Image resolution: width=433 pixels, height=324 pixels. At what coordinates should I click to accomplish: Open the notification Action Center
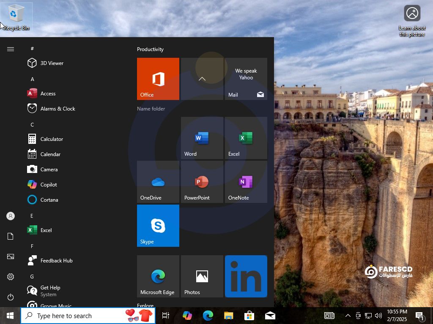pos(419,316)
